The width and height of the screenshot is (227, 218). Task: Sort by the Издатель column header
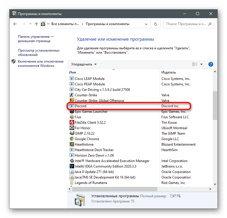(186, 72)
